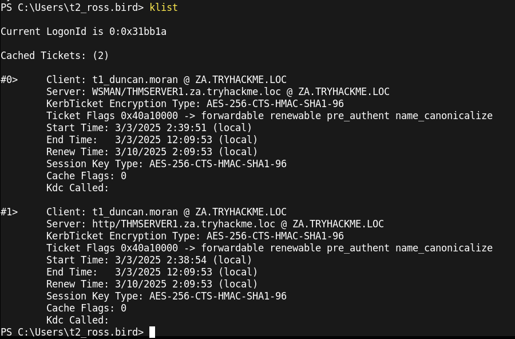Click the Current LogonId value 0:0x31bb1a
This screenshot has height=339, width=515.
(137, 31)
